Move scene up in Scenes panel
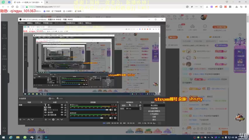The height and width of the screenshot is (140, 249). coord(29,119)
